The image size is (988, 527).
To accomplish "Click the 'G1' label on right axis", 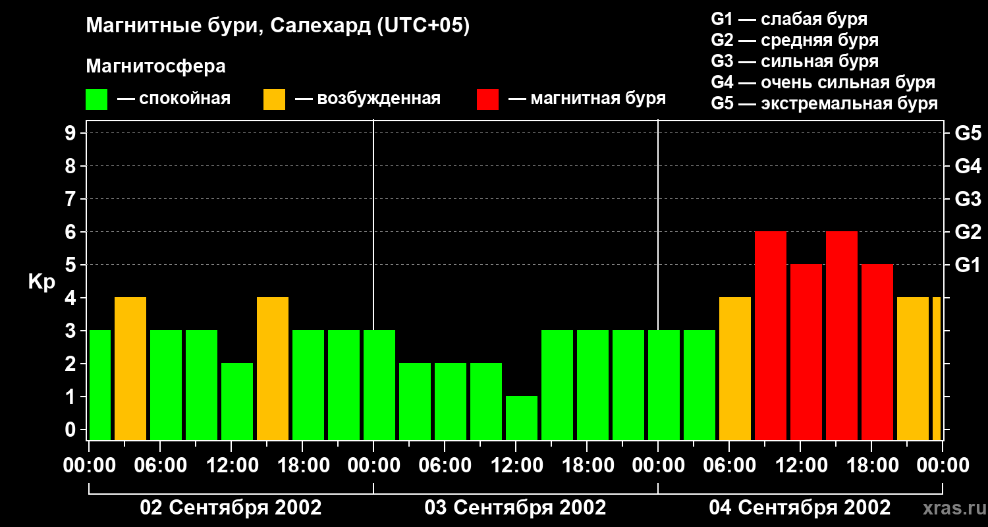I will (968, 265).
